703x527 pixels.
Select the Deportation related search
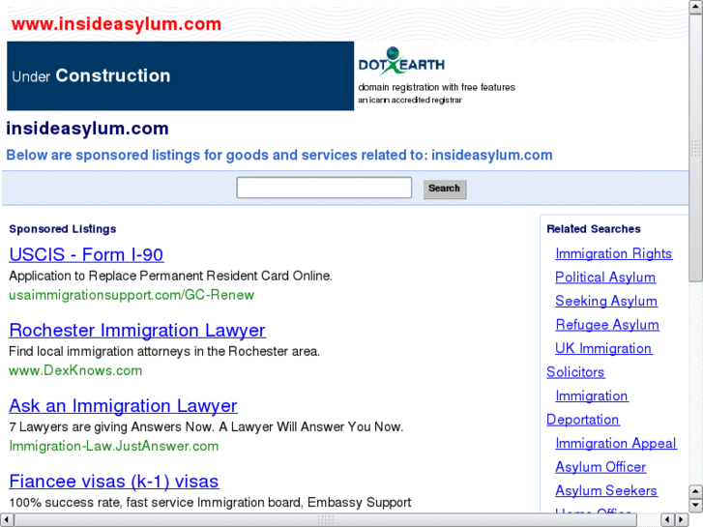click(583, 420)
